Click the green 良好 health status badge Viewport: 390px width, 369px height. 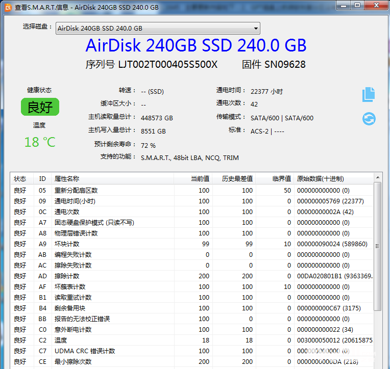tap(40, 107)
